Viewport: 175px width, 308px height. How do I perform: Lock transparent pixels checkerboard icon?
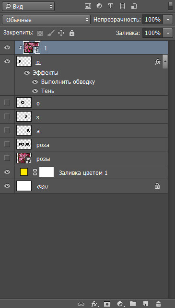pos(40,33)
